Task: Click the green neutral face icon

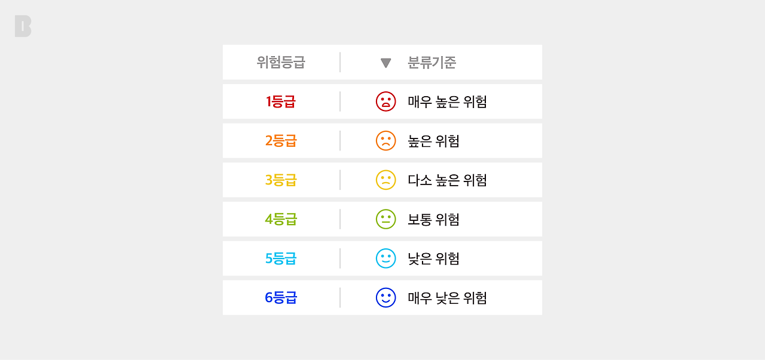Action: click(385, 219)
